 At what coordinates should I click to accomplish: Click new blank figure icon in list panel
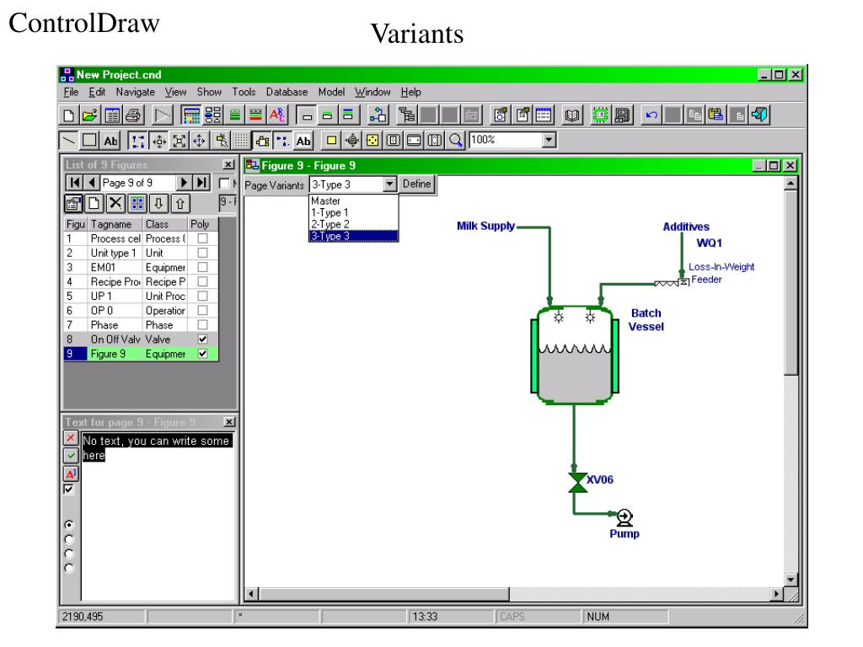94,204
